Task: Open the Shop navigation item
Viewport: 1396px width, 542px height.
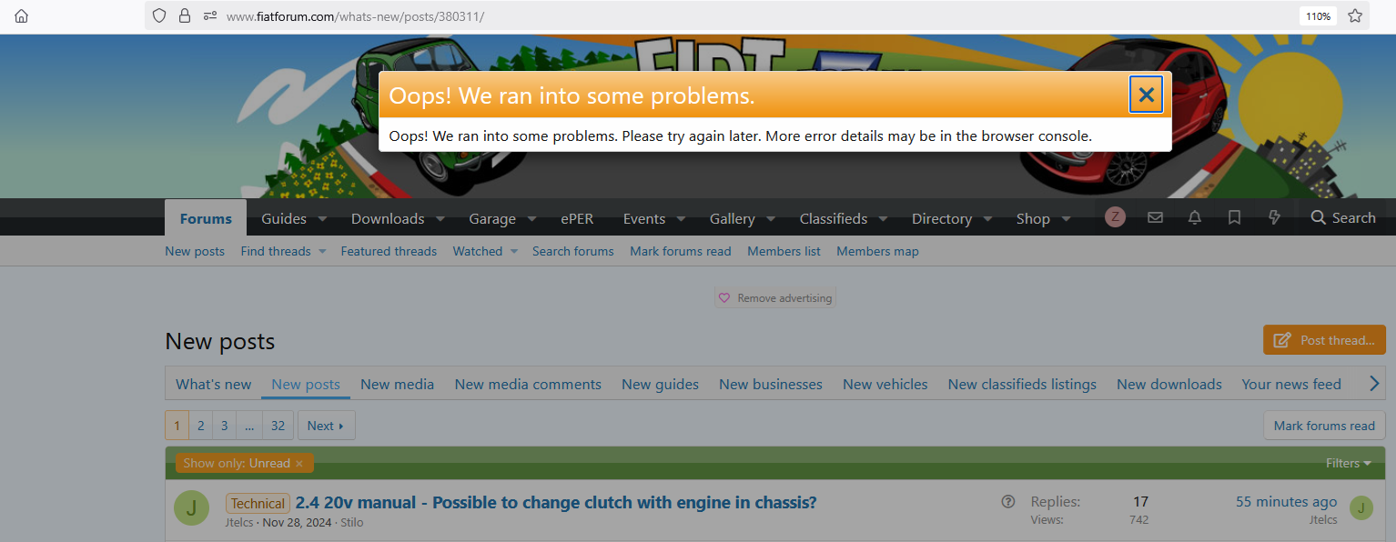Action: click(1033, 218)
